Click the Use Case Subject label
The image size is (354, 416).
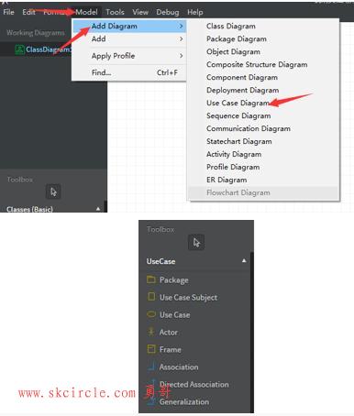(188, 298)
